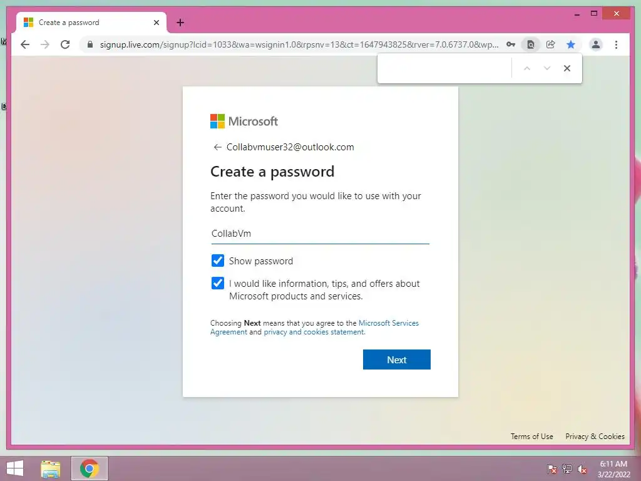Share this page icon in address bar
The image size is (641, 481).
(551, 44)
